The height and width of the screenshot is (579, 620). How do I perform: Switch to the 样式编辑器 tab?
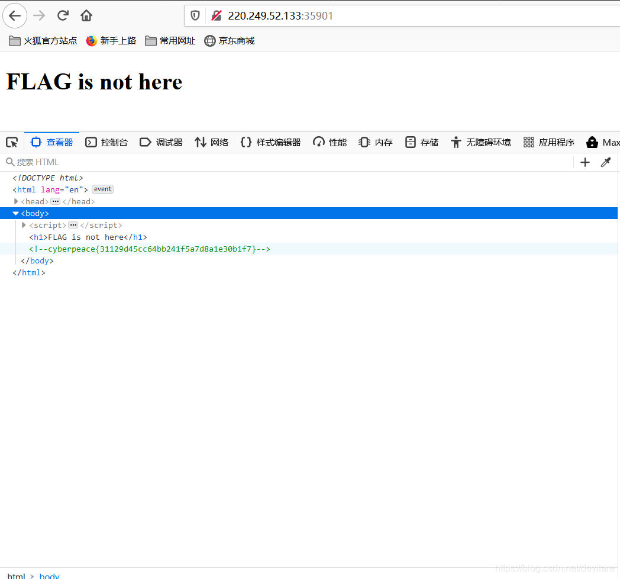(270, 142)
